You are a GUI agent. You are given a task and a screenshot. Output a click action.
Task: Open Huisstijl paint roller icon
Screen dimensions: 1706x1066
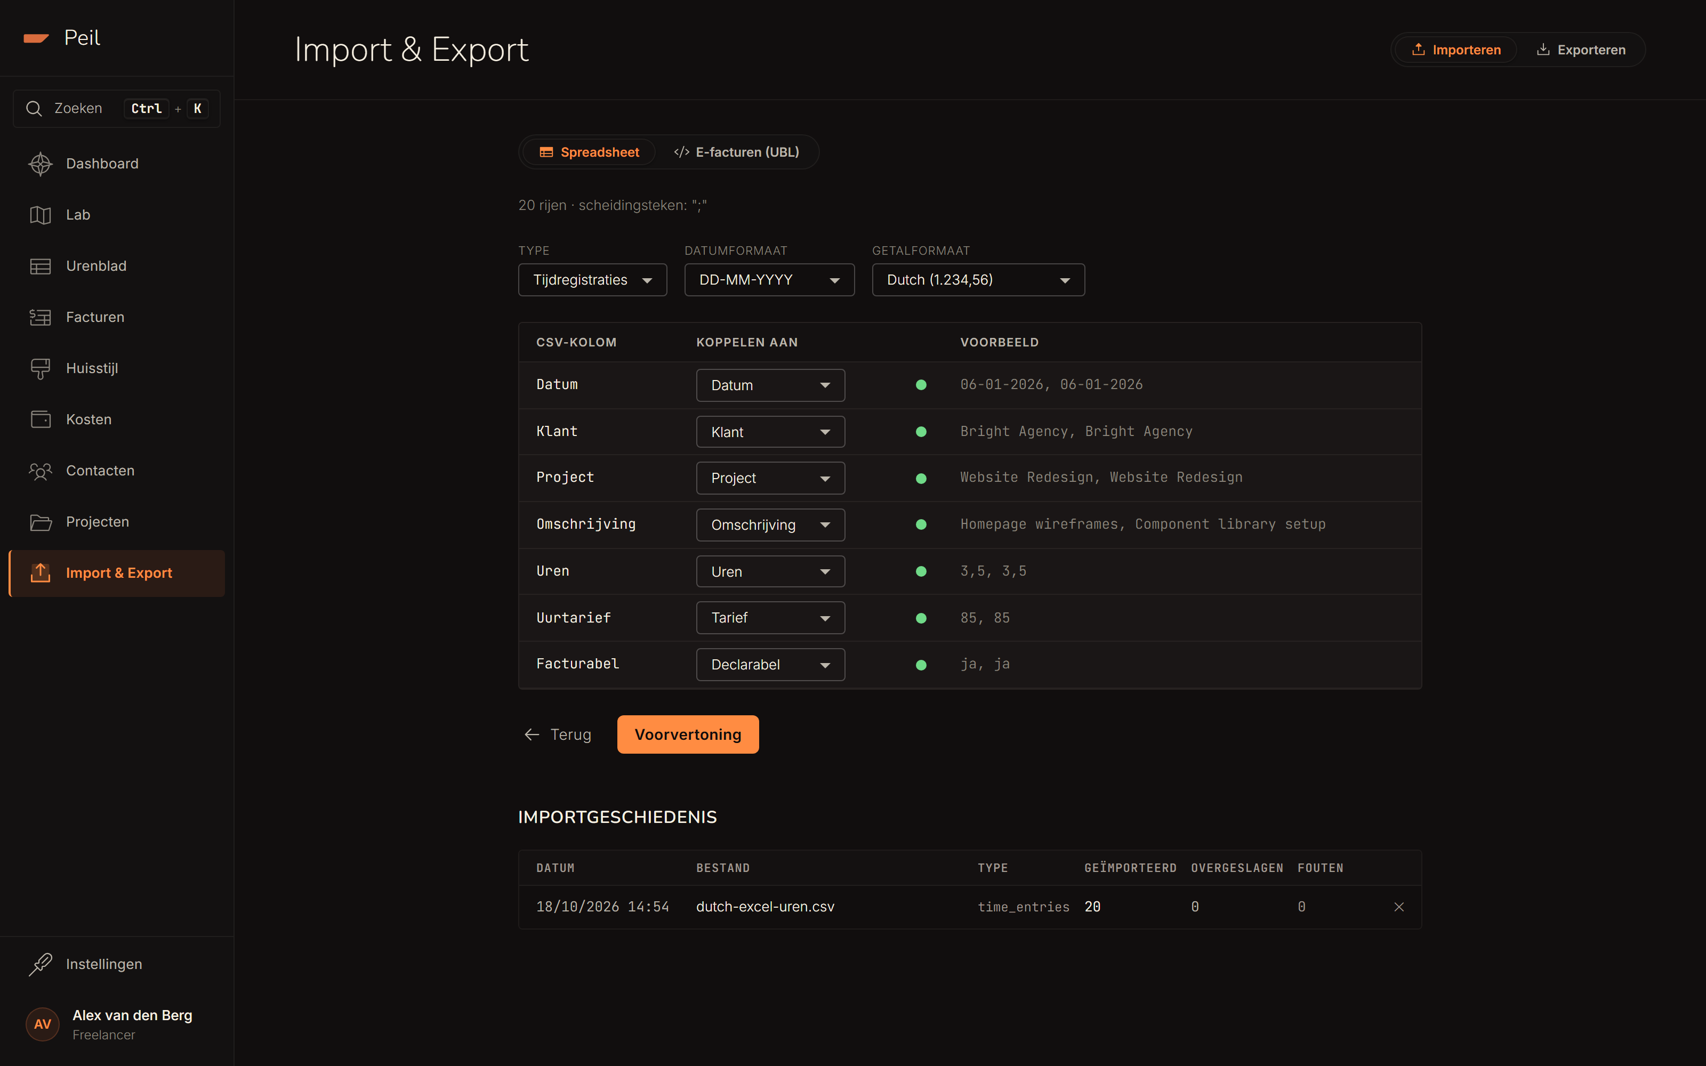40,368
